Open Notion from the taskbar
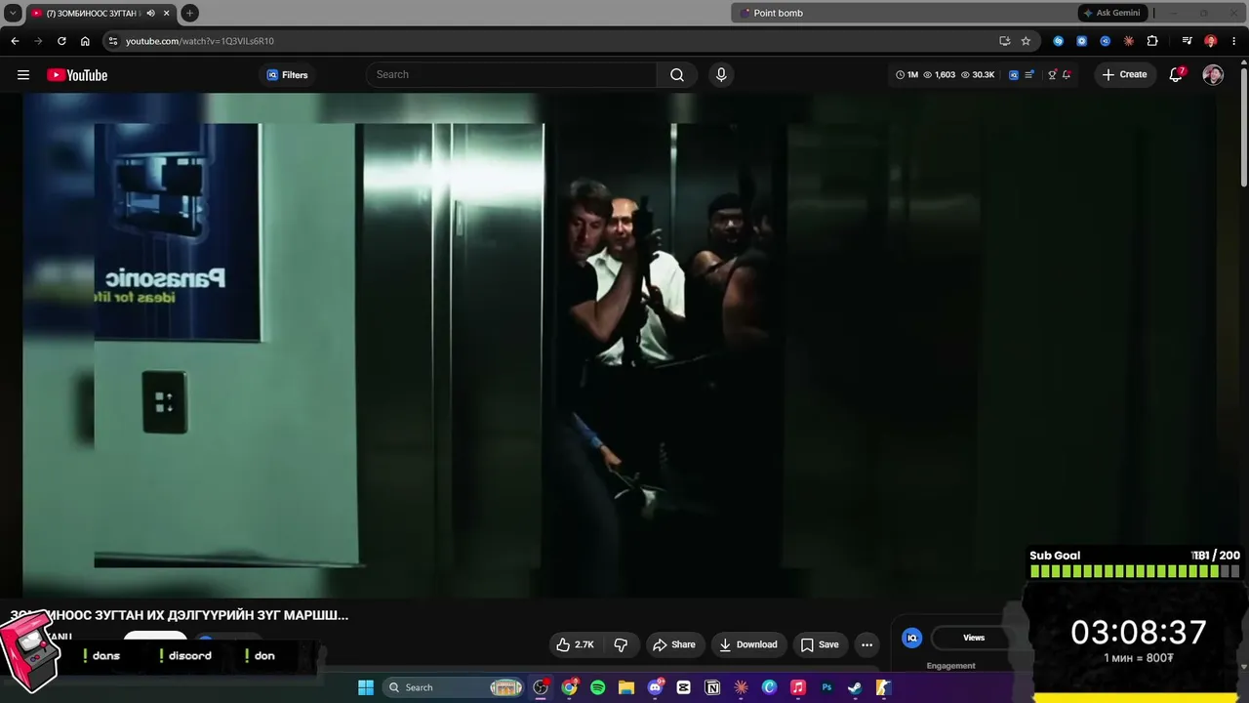1249x703 pixels. pos(712,687)
